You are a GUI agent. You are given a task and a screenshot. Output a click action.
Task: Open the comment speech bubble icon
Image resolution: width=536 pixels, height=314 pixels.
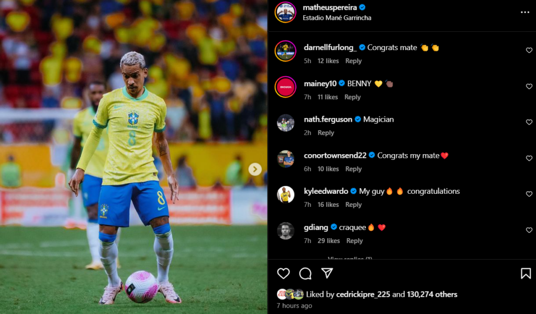(305, 273)
